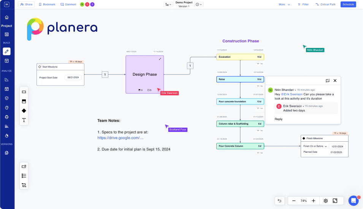
Task: Open the Filter option
Action: tap(303, 5)
